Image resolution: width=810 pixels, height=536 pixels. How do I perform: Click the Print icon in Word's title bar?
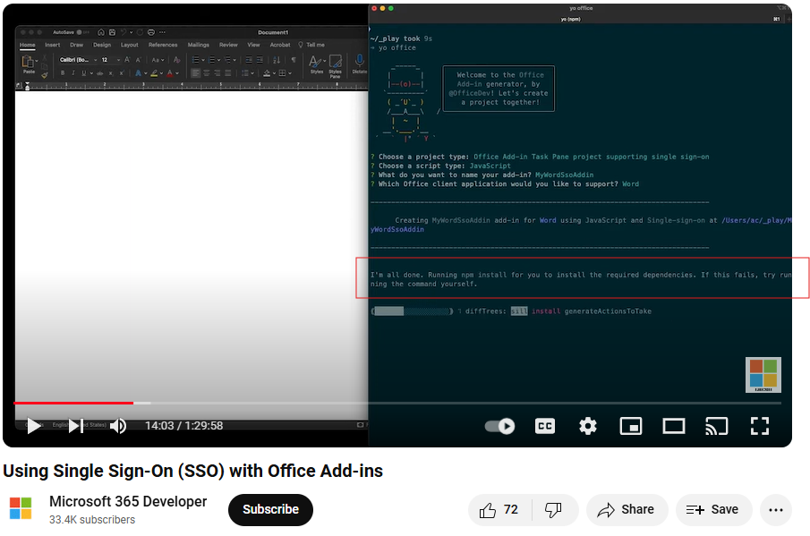[x=151, y=32]
